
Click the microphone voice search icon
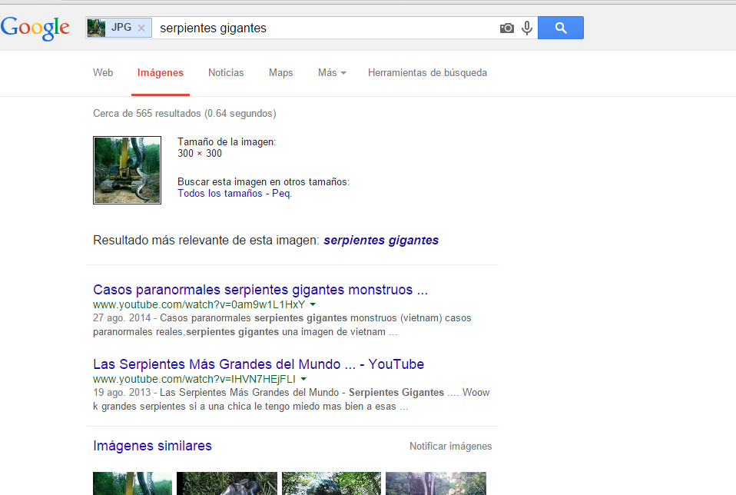tap(527, 28)
